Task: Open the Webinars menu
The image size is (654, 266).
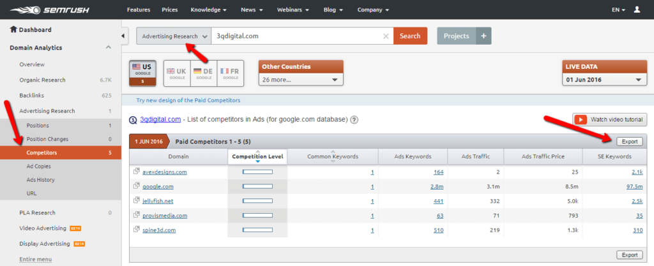Action: pos(293,10)
